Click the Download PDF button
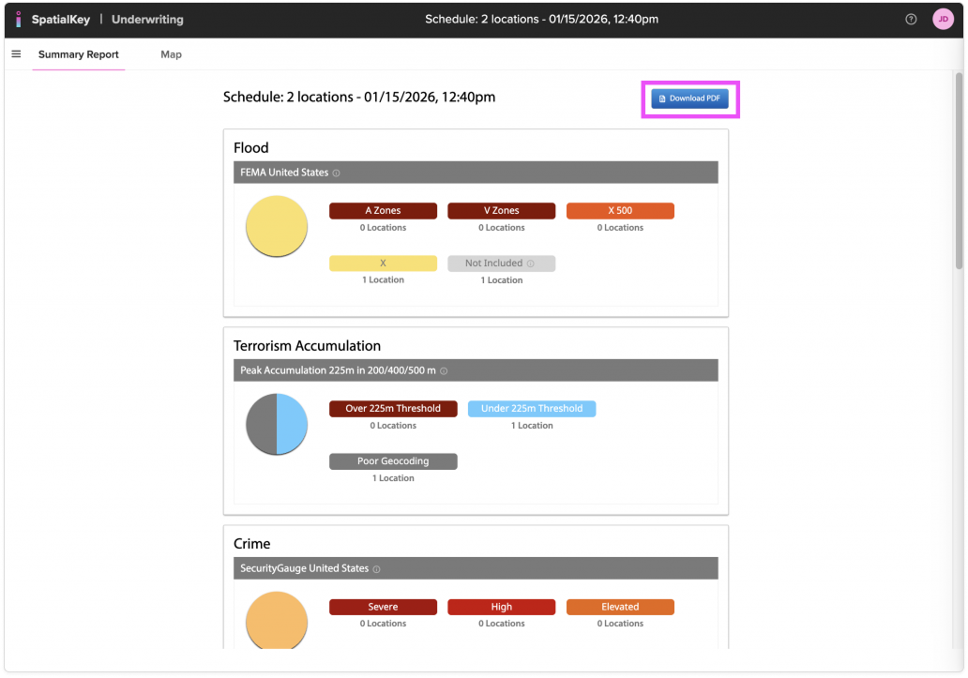 (690, 98)
